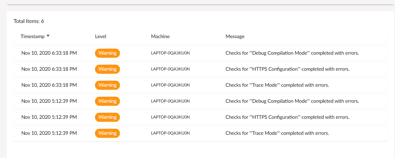Click the Machine column header

(x=160, y=36)
